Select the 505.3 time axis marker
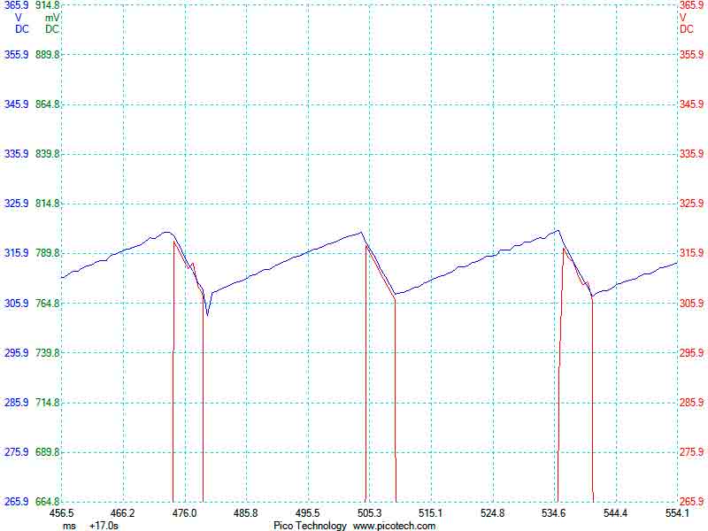The width and height of the screenshot is (708, 531). pyautogui.click(x=369, y=513)
